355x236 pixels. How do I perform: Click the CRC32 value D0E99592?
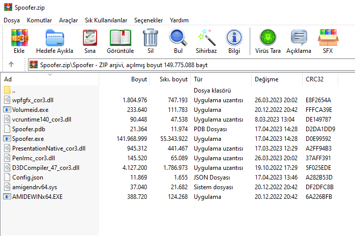coord(318,139)
